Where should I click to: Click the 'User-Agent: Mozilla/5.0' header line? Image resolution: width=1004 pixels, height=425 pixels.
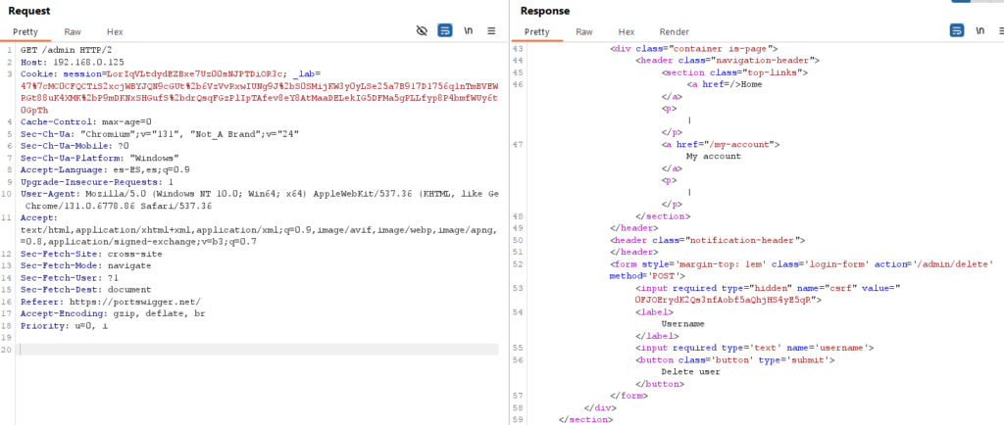[x=259, y=194]
